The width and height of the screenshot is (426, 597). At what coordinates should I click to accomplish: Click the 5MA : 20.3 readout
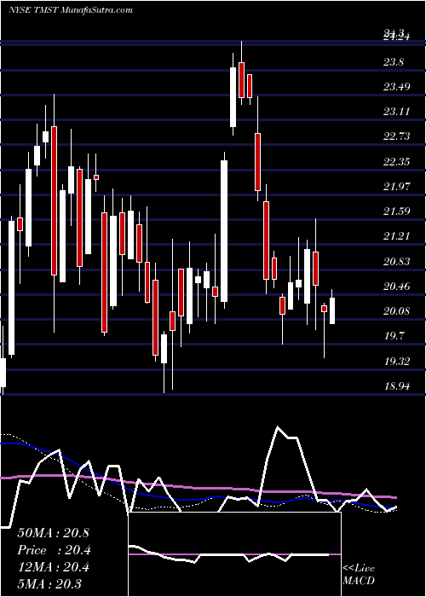pos(49,583)
